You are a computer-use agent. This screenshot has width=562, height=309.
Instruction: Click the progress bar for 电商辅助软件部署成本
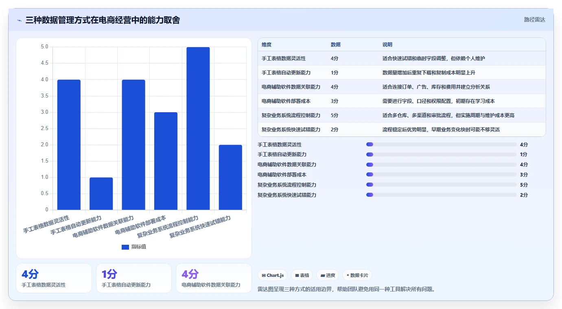pos(442,174)
